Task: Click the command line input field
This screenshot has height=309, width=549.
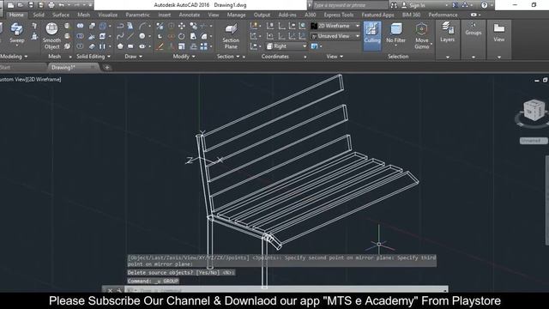Action: [x=287, y=290]
